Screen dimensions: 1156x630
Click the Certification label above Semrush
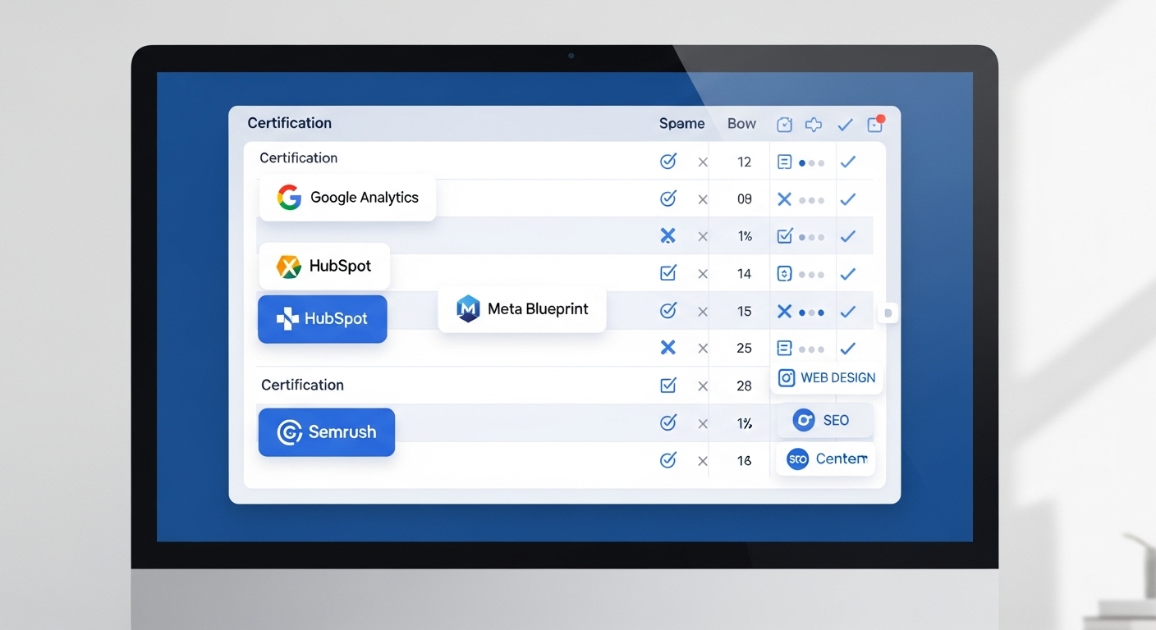click(302, 386)
